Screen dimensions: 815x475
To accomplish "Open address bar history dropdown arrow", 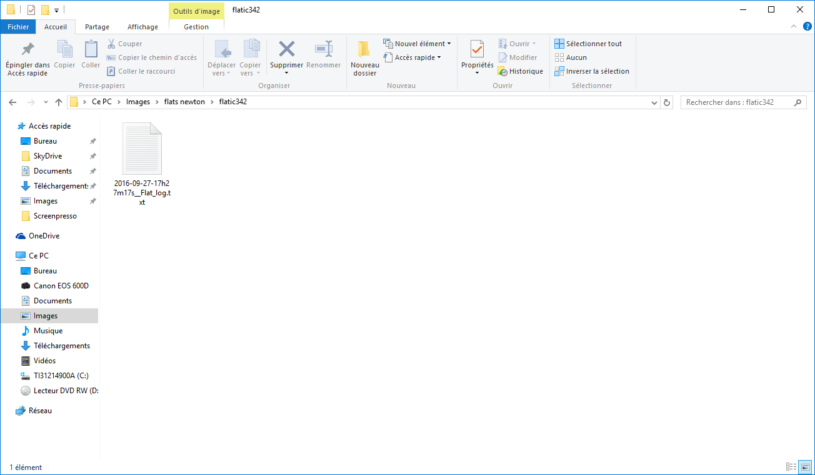I will pos(654,102).
